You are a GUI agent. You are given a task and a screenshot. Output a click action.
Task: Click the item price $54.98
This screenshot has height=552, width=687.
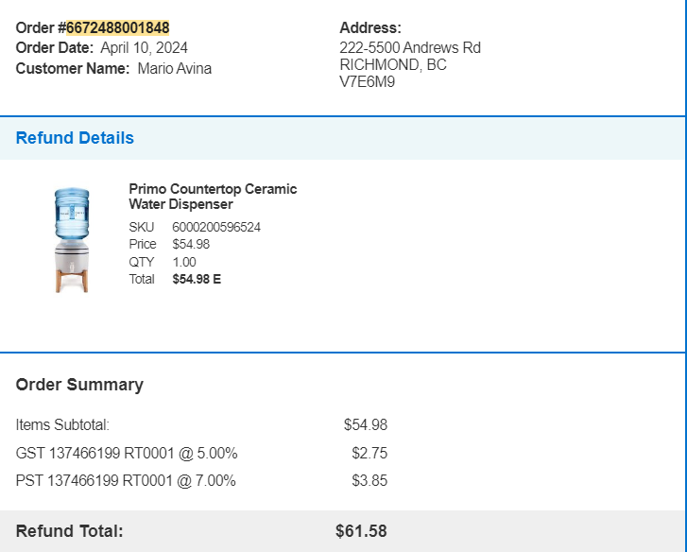coord(191,244)
